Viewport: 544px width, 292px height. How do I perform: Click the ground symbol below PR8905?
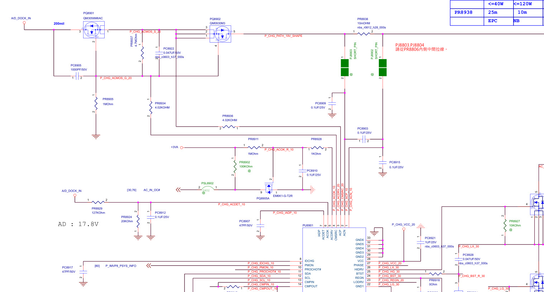(96, 136)
